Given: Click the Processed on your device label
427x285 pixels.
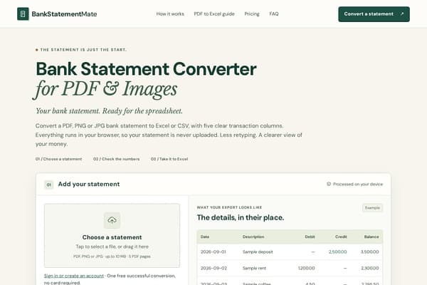Looking at the screenshot, I should tap(358, 184).
